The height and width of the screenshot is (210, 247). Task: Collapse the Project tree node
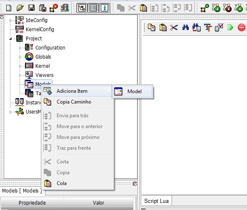[x=10, y=39]
